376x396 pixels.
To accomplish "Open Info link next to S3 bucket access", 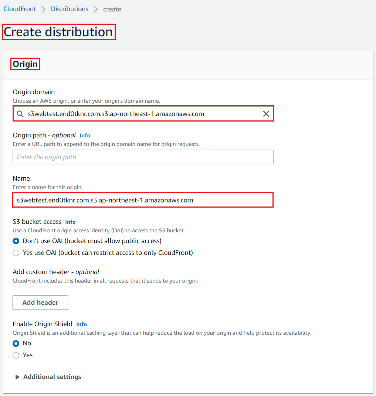I will pyautogui.click(x=71, y=222).
